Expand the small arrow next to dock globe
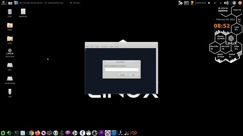Screen dimensions: 243x136 click(x=13, y=133)
